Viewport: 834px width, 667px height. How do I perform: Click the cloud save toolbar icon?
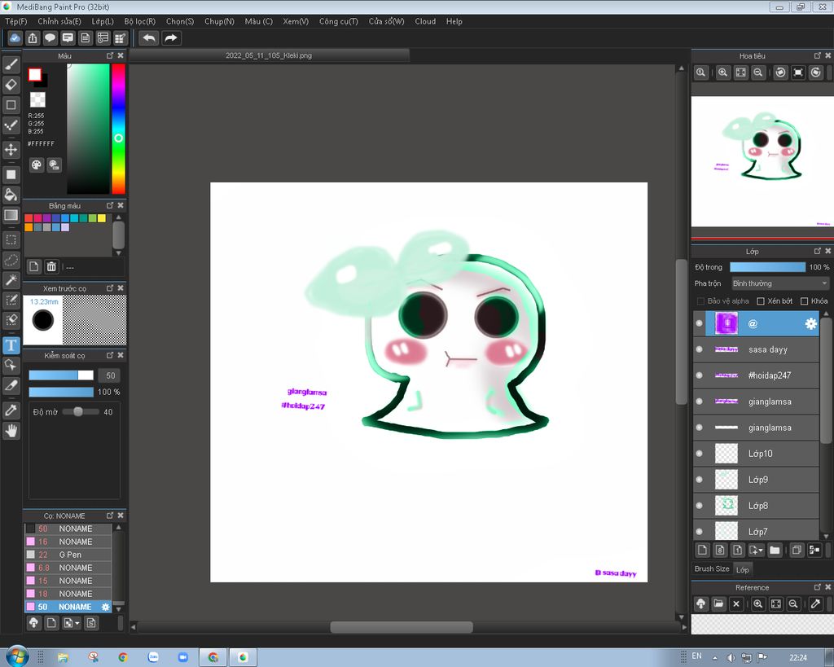15,38
